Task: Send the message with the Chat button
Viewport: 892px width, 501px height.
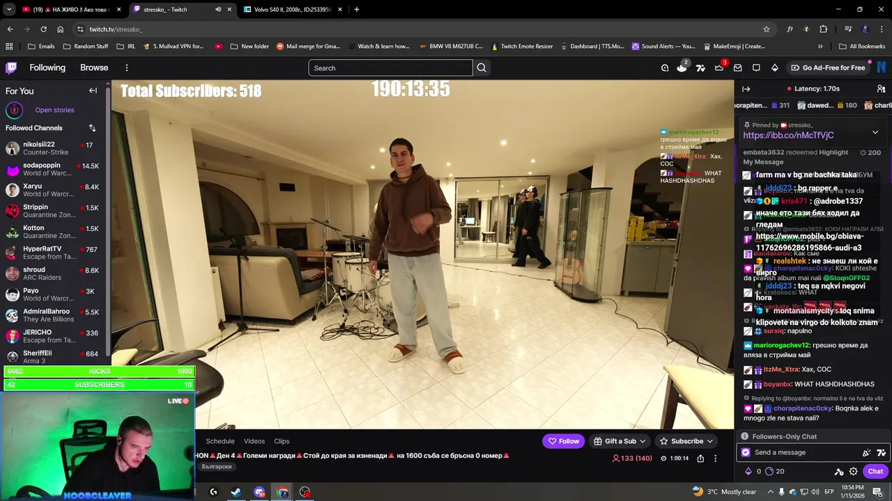Action: pos(875,471)
